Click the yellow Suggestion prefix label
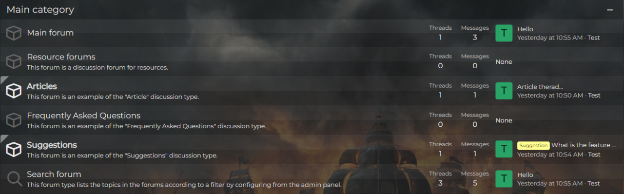The height and width of the screenshot is (194, 624). pyautogui.click(x=533, y=145)
